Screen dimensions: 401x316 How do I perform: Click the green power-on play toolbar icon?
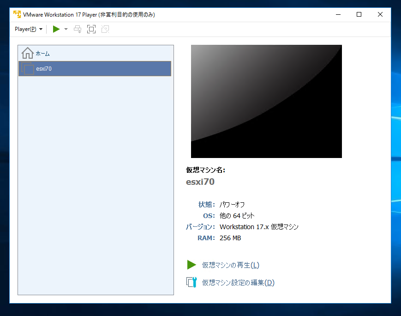click(x=56, y=29)
